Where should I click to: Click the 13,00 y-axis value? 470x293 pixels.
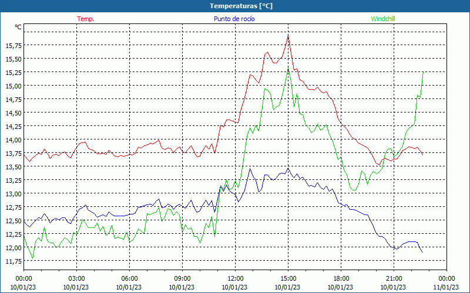tap(14, 194)
